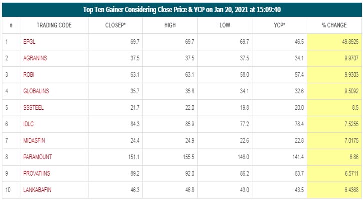Click the MIDASFIN trading code
Viewport: 363px width, 200px height.
point(34,140)
